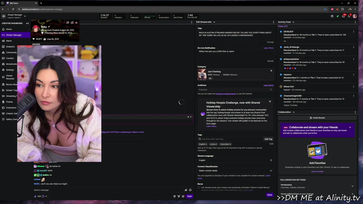Open the Twitch account avatar menu
Viewport: 363px width, 204px height.
tap(355, 16)
